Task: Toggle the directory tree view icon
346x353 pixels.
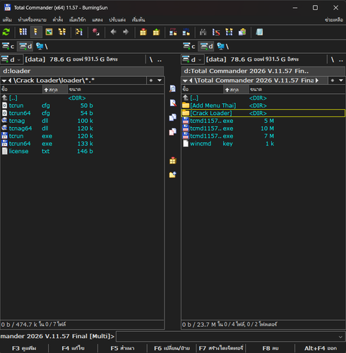Action: (62, 32)
